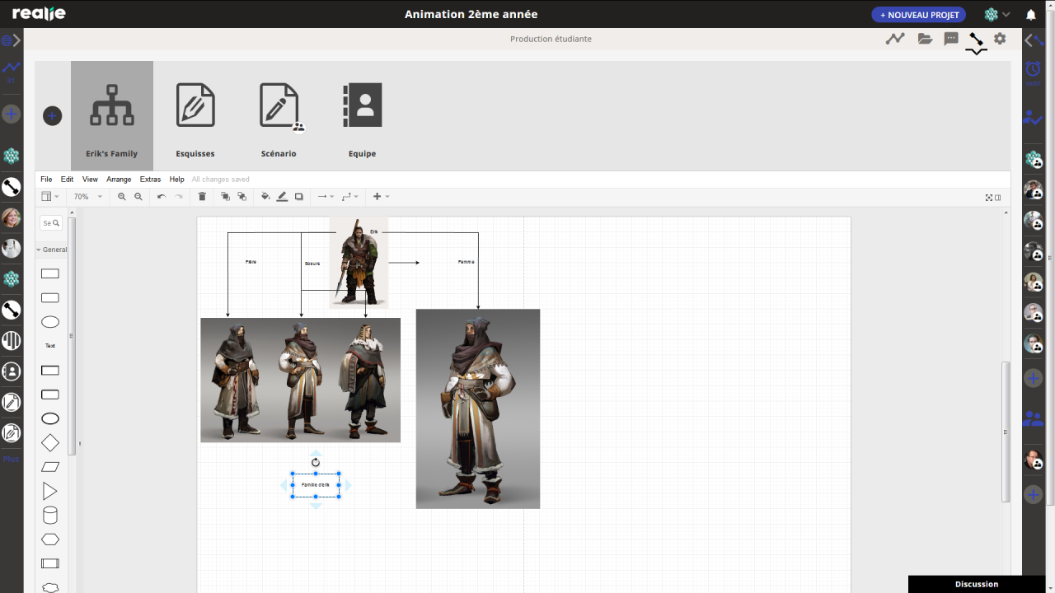The width and height of the screenshot is (1055, 593).
Task: Click the canvas vertical scrollbar
Action: pyautogui.click(x=1006, y=431)
